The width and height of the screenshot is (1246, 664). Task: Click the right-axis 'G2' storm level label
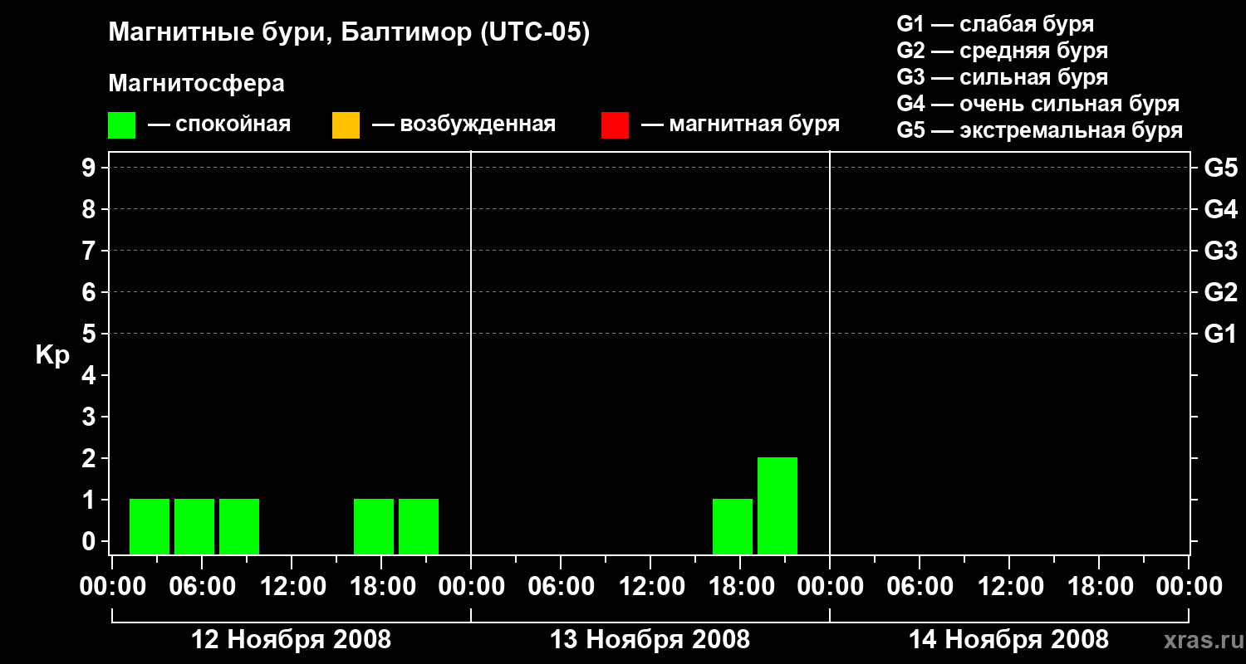coord(1220,293)
